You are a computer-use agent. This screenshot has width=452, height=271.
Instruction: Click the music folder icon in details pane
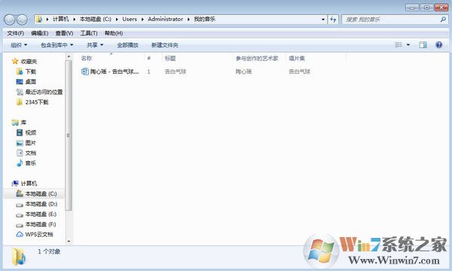tap(19, 256)
